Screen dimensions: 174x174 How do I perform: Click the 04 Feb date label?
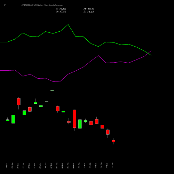click(x=57, y=166)
